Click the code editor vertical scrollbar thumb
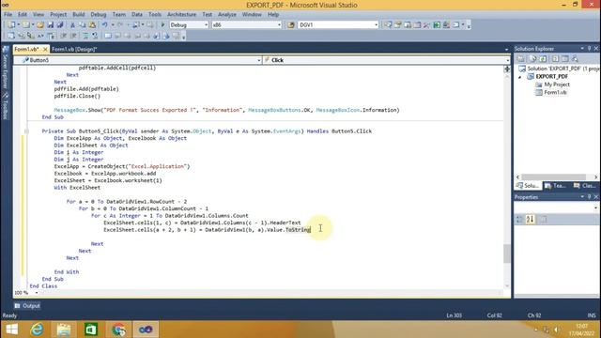The width and height of the screenshot is (601, 338). [x=507, y=253]
